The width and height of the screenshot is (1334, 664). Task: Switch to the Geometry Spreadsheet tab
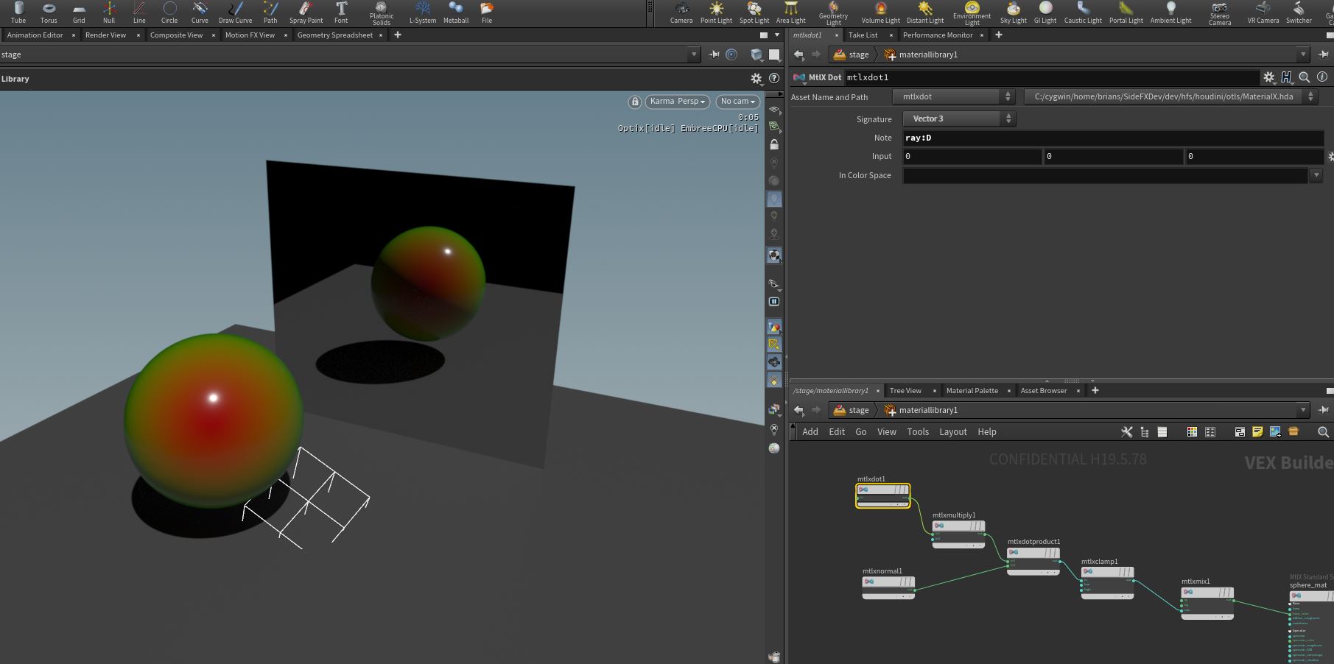335,35
